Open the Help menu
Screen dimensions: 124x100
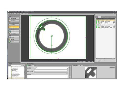pos(27,13)
